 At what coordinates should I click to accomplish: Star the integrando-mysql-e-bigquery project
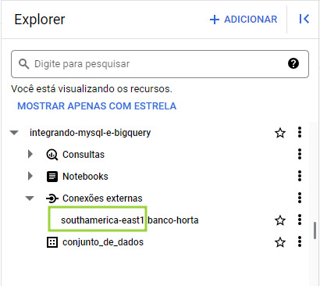[280, 133]
